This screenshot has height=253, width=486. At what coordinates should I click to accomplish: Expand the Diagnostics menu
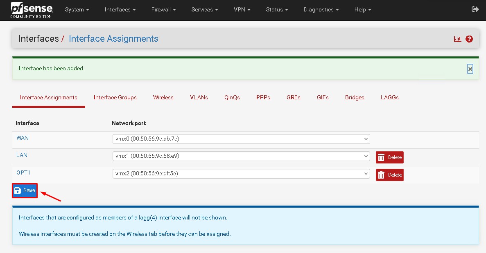pyautogui.click(x=321, y=9)
